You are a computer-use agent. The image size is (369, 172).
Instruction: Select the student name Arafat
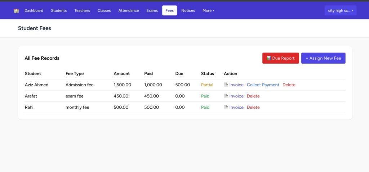pos(31,96)
